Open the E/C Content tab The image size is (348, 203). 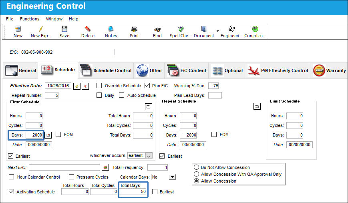click(187, 70)
